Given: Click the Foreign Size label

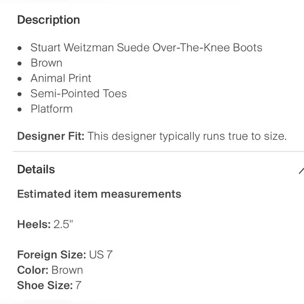Looking at the screenshot, I should (51, 255).
